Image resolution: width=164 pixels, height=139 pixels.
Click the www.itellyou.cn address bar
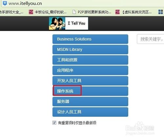click(x=83, y=3)
